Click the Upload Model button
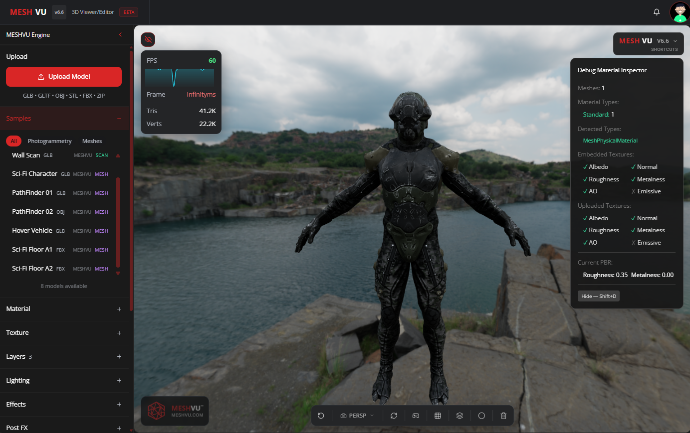690x433 pixels. (x=63, y=77)
